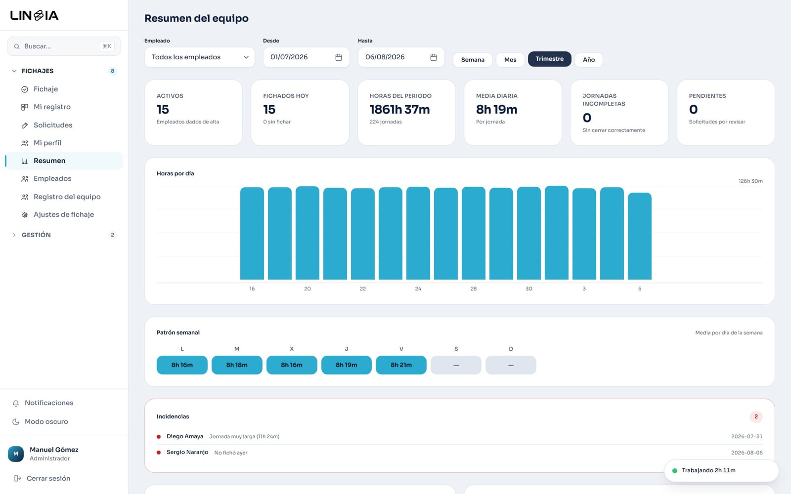Viewport: 791px width, 494px height.
Task: Select the Trimestre period
Action: coord(550,59)
